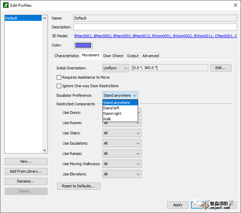Click Edit next to orientation range
Screen dimensions: 241x213
[x=220, y=68]
